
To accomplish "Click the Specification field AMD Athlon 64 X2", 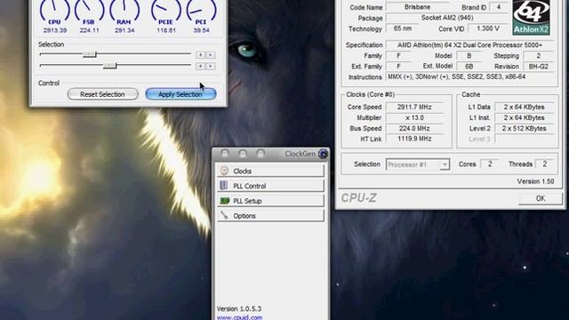I will pos(470,45).
